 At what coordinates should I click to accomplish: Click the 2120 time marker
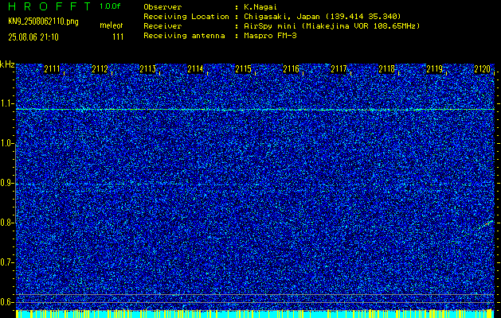[x=482, y=69]
